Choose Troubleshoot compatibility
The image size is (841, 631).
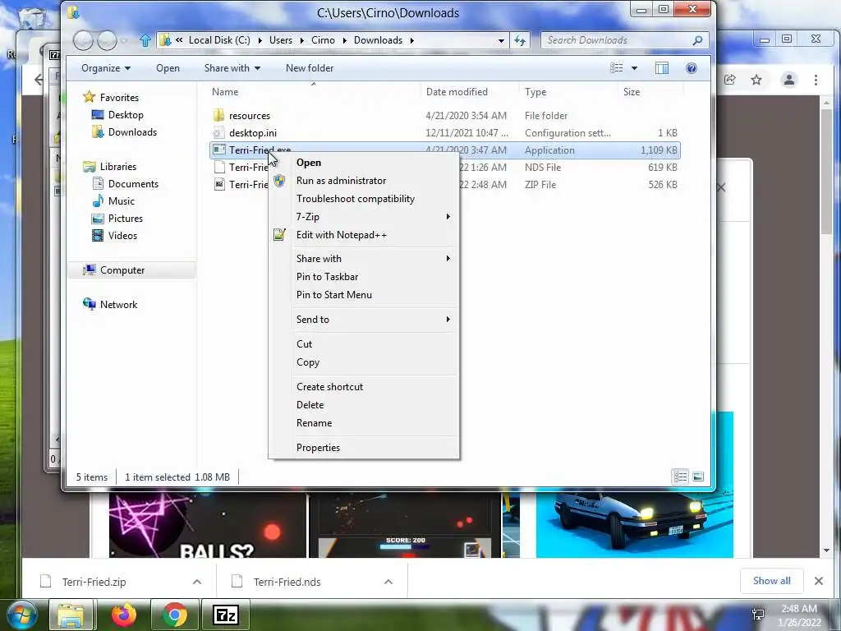(x=364, y=199)
